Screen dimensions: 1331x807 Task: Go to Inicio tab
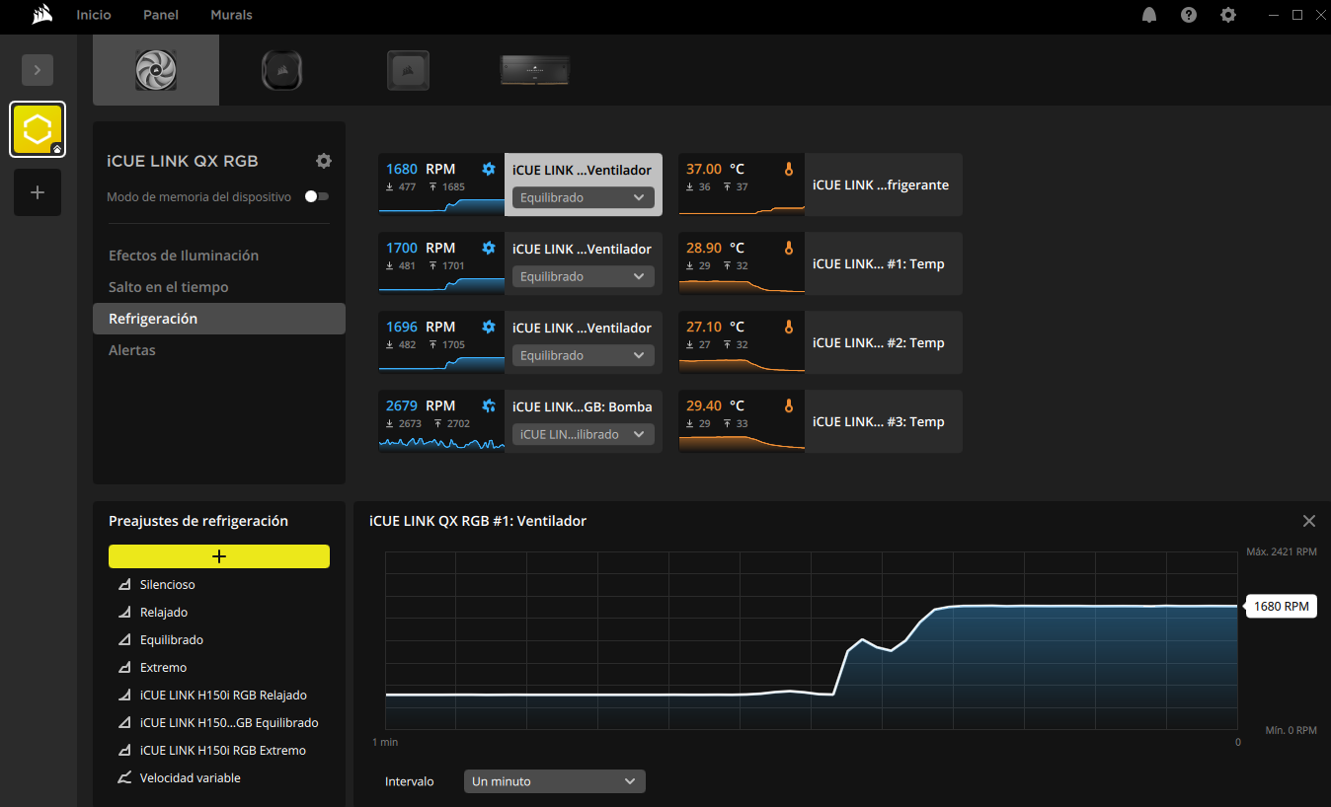coord(94,15)
